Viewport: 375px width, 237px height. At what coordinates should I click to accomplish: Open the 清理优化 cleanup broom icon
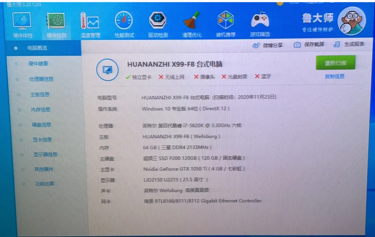[x=192, y=20]
